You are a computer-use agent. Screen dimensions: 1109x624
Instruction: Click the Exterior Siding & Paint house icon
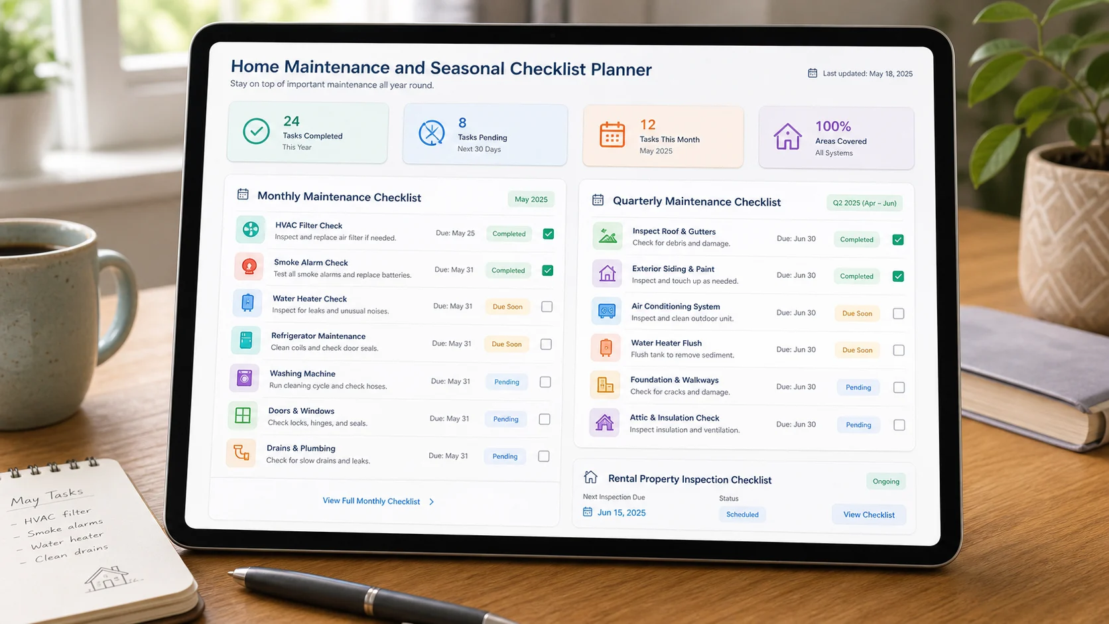click(x=607, y=273)
